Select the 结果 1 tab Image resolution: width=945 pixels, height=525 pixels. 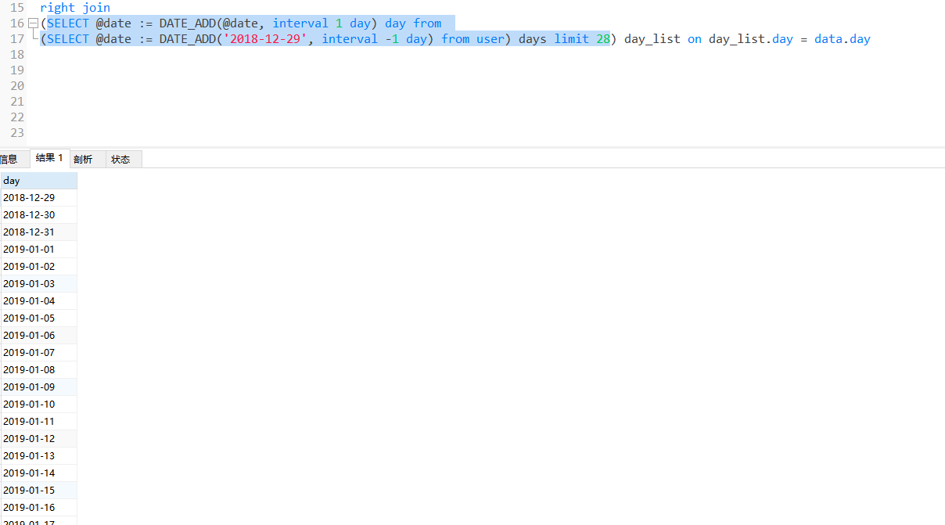click(x=49, y=158)
